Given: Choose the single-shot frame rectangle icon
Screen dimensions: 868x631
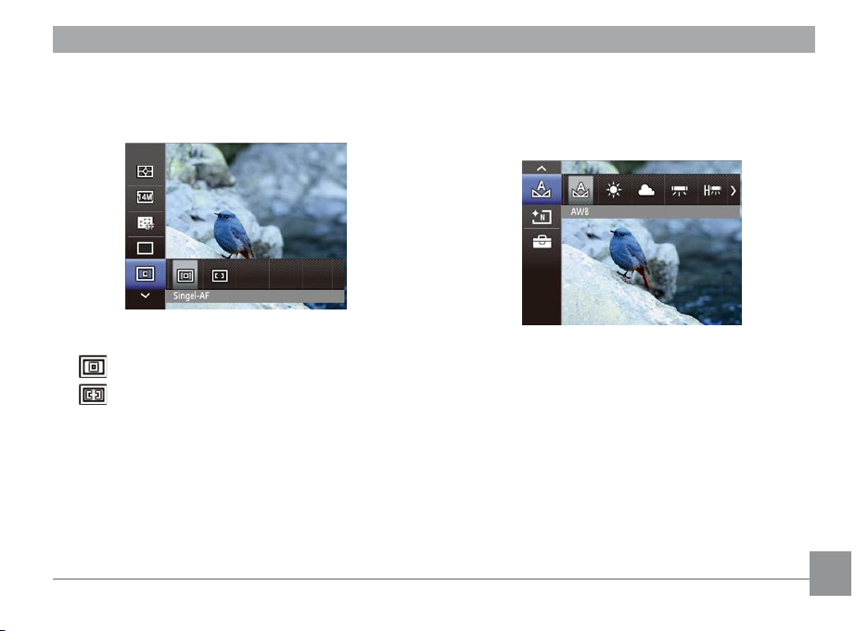Looking at the screenshot, I should [145, 248].
